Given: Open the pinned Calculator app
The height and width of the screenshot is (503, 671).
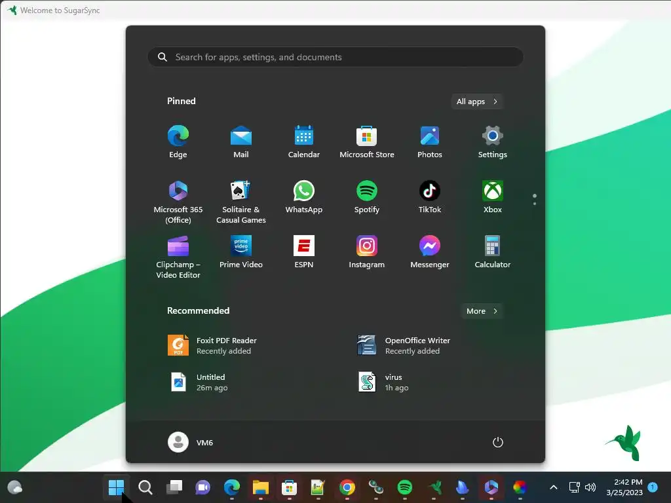Looking at the screenshot, I should (493, 252).
